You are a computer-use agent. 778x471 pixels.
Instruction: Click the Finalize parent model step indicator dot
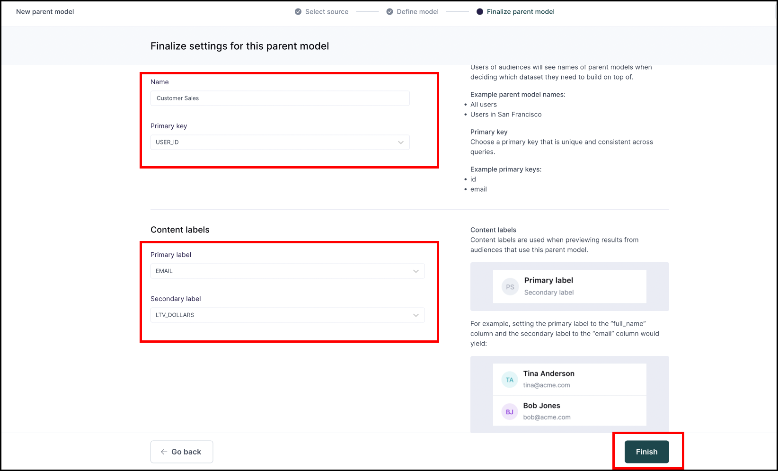480,11
